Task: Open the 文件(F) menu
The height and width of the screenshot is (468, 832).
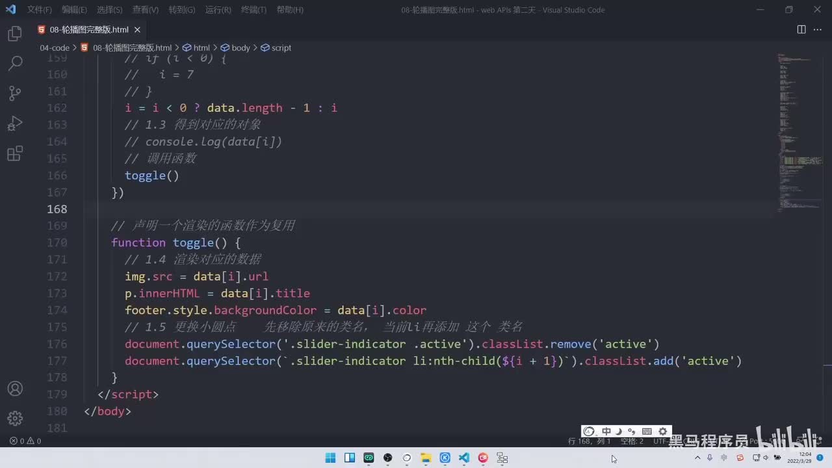Action: point(40,10)
